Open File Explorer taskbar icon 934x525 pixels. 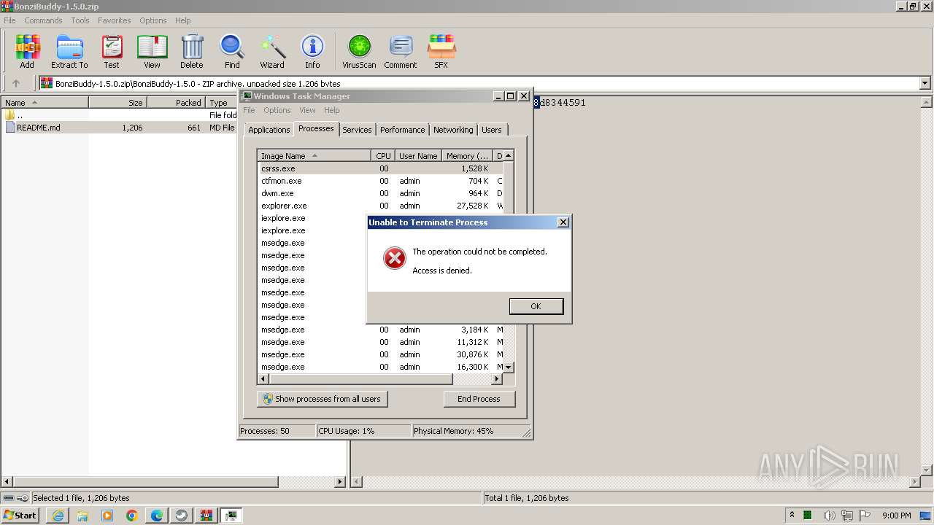click(82, 516)
